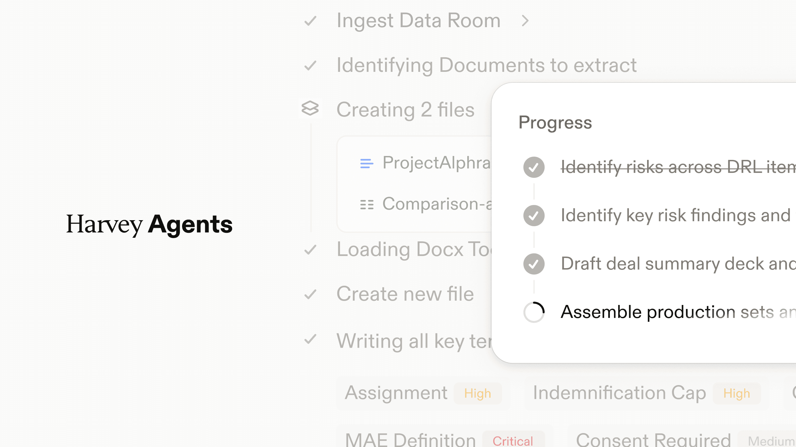Click the checkmark beside Writing all key terms
This screenshot has height=447, width=796.
(310, 339)
